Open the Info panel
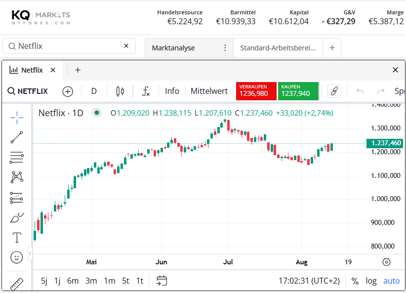Viewport: 406px width, 293px height. click(x=172, y=91)
